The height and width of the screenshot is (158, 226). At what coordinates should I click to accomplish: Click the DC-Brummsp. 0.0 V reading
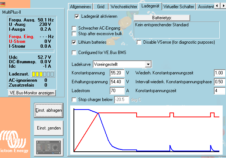[x=30, y=62]
